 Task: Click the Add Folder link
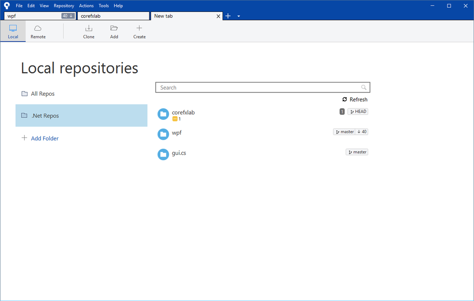coord(45,138)
